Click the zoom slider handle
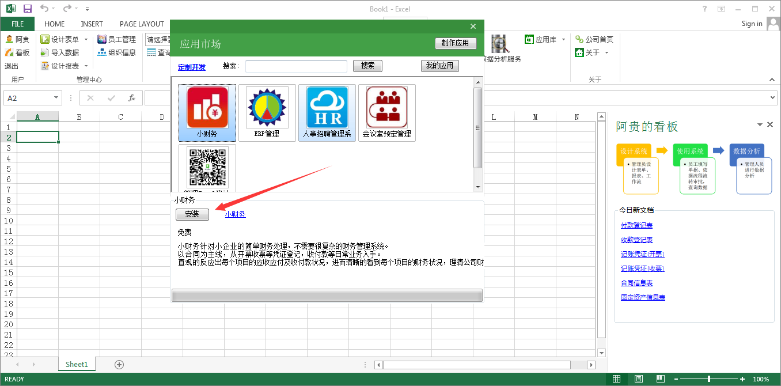 pyautogui.click(x=709, y=379)
